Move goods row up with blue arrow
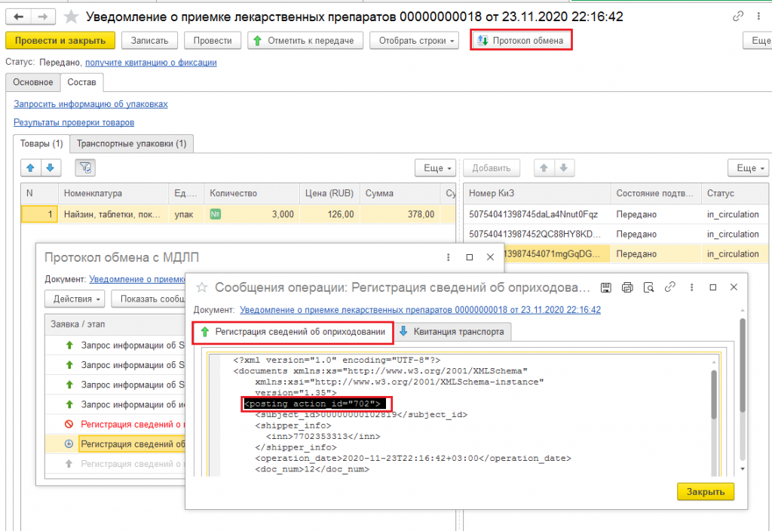 pos(30,168)
